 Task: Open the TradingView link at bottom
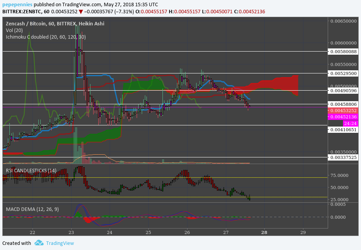pyautogui.click(x=60, y=243)
